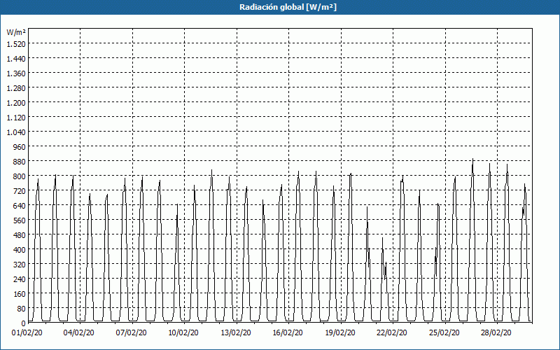Click the 800 y-axis label
Screen dimensions: 560x350
[20, 176]
